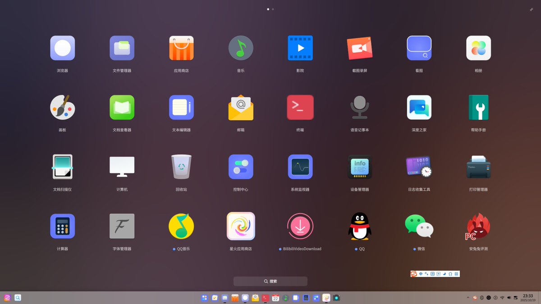The width and height of the screenshot is (541, 304).
Task: Click the Sogou moon icon
Action: point(445,274)
